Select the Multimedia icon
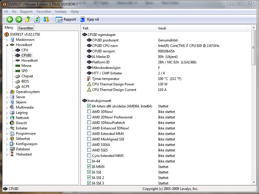The width and height of the screenshot is (259, 194). coord(12,107)
